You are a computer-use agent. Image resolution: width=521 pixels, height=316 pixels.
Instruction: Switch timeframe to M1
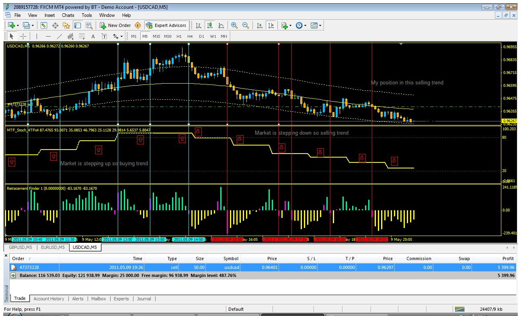(x=134, y=36)
